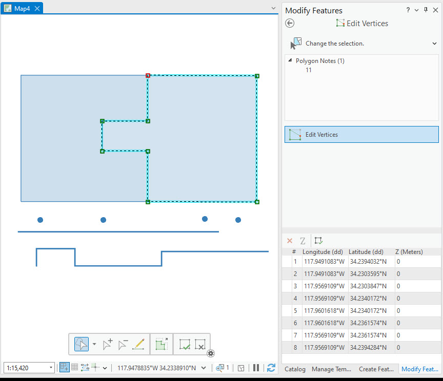
Task: Toggle the Z values column display
Action: point(303,241)
